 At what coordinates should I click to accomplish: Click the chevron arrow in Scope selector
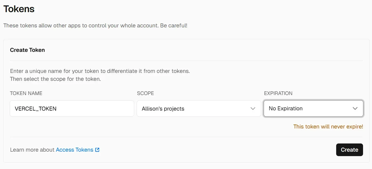(x=253, y=108)
